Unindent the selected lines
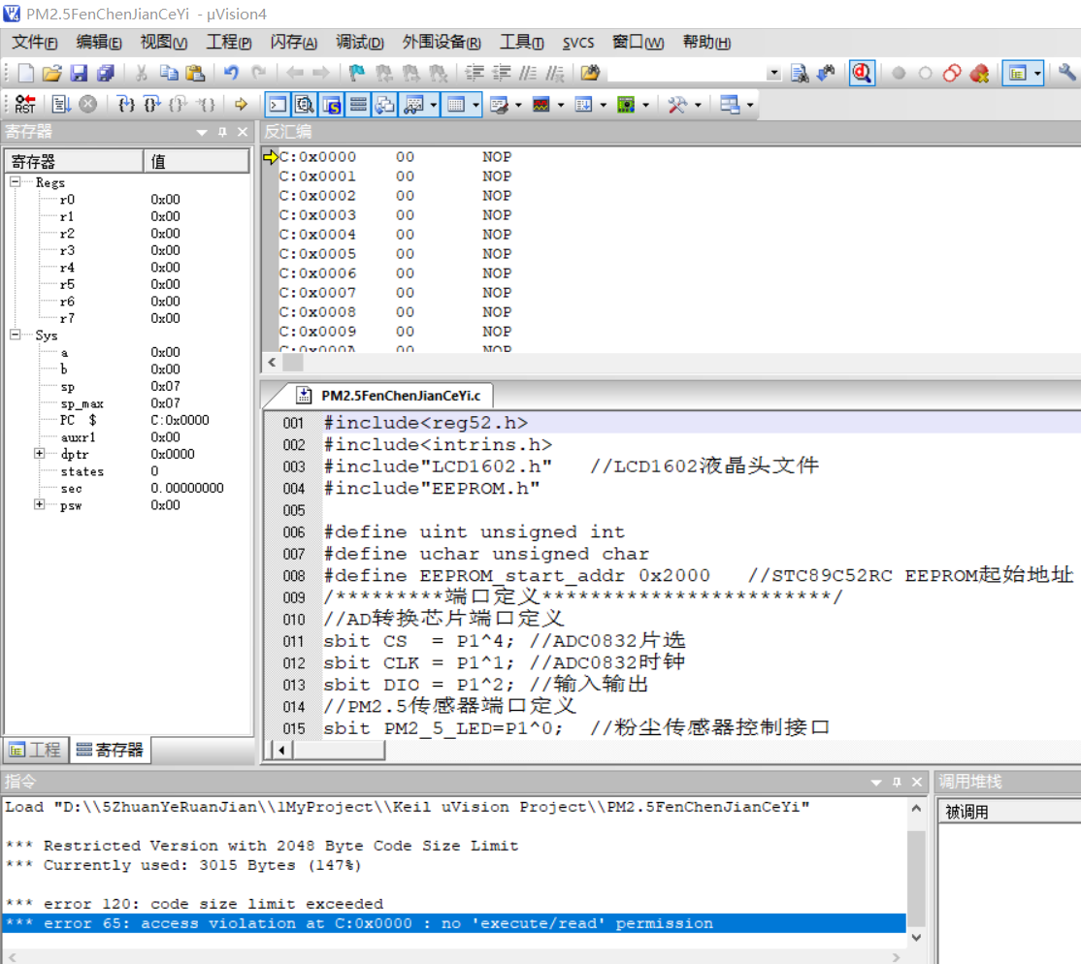 [502, 73]
